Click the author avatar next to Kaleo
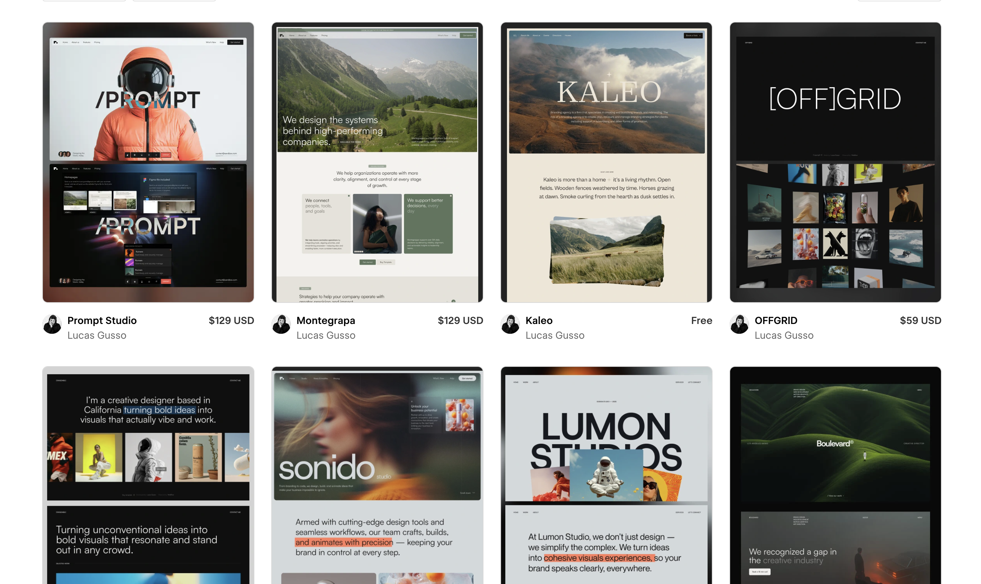 click(x=510, y=324)
